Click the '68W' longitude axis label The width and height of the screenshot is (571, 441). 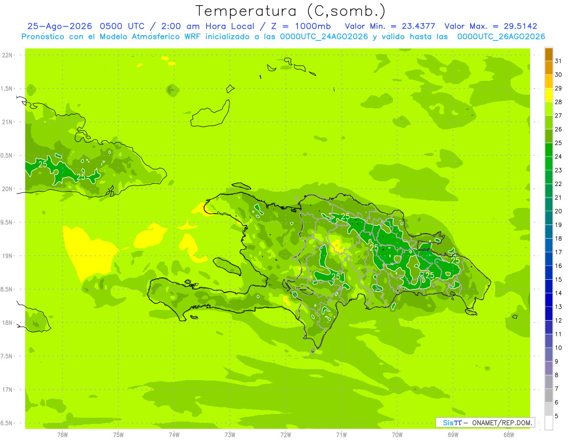pyautogui.click(x=509, y=435)
